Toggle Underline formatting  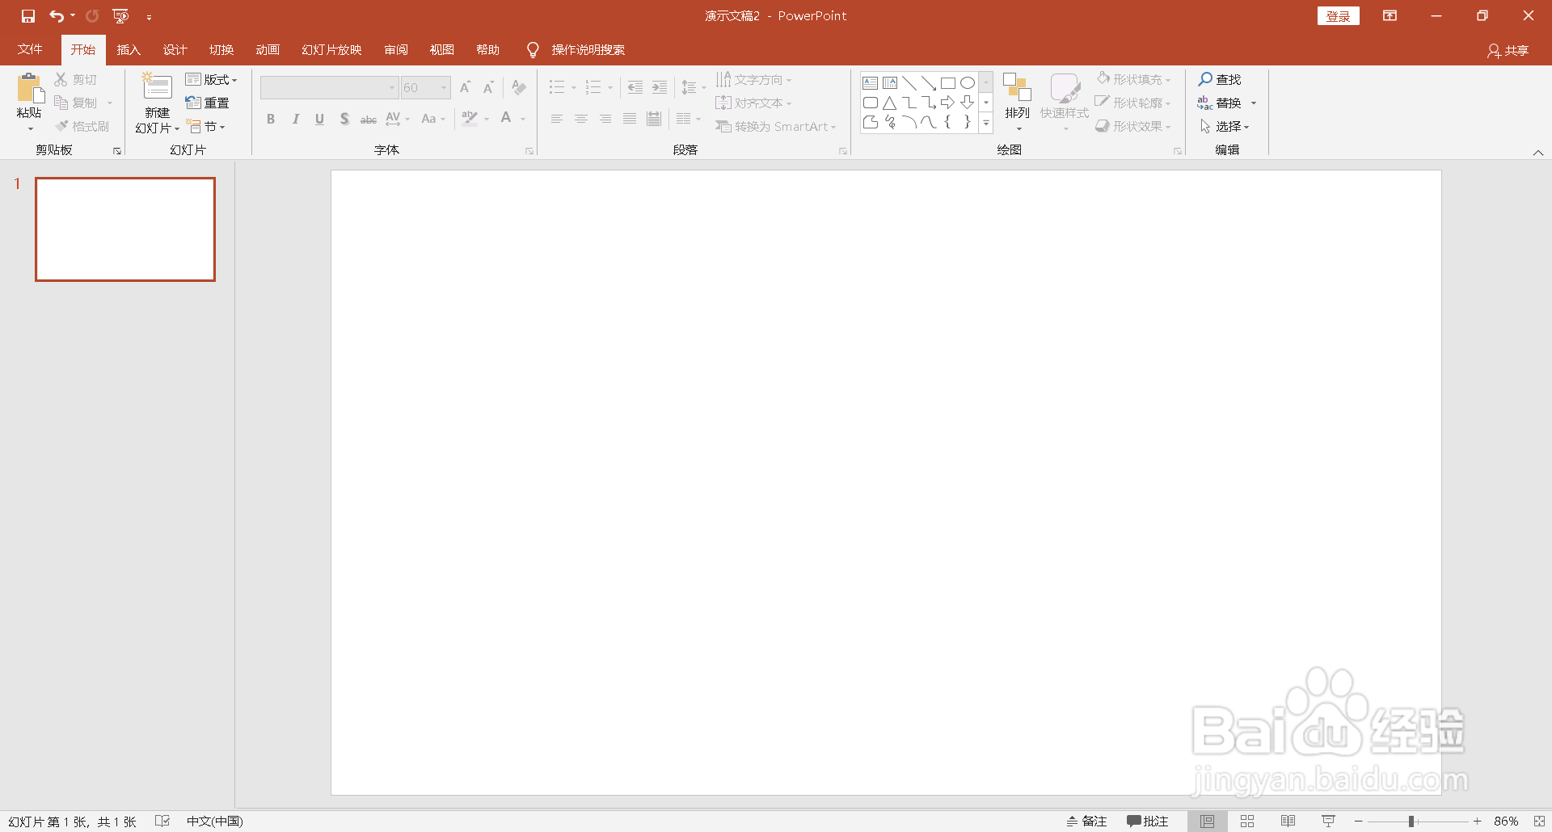[319, 119]
